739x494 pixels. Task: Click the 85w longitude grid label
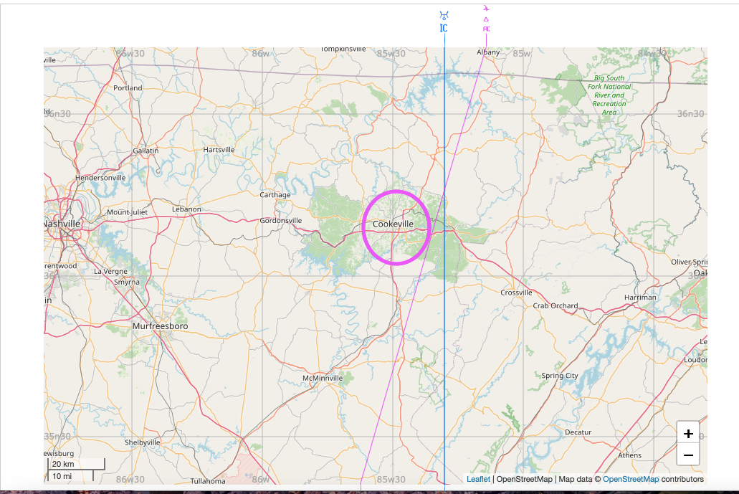coord(521,53)
